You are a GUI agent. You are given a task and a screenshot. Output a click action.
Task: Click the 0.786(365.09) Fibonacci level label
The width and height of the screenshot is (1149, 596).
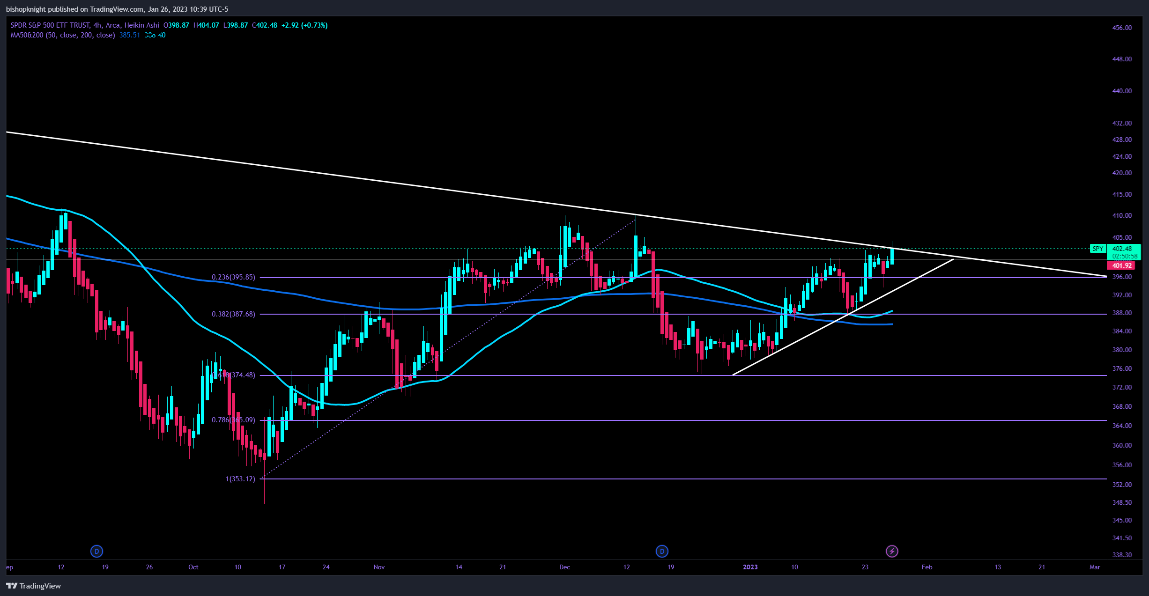pos(233,420)
